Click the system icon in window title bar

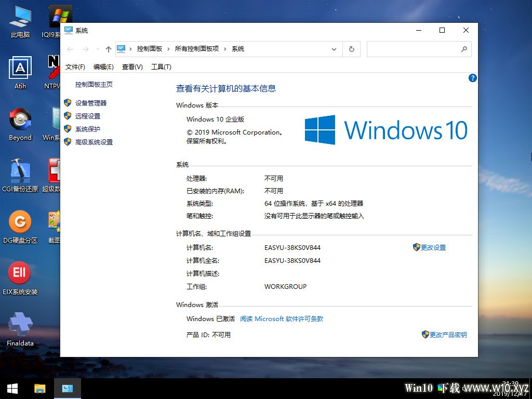pyautogui.click(x=69, y=31)
